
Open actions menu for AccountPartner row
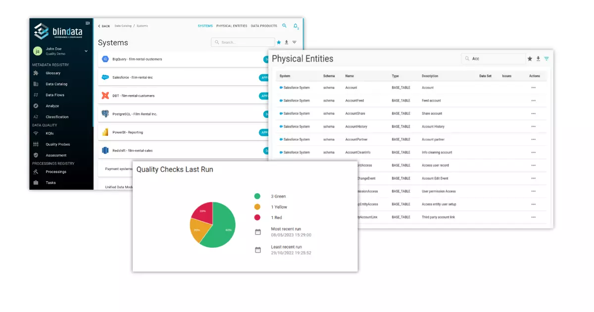point(533,139)
